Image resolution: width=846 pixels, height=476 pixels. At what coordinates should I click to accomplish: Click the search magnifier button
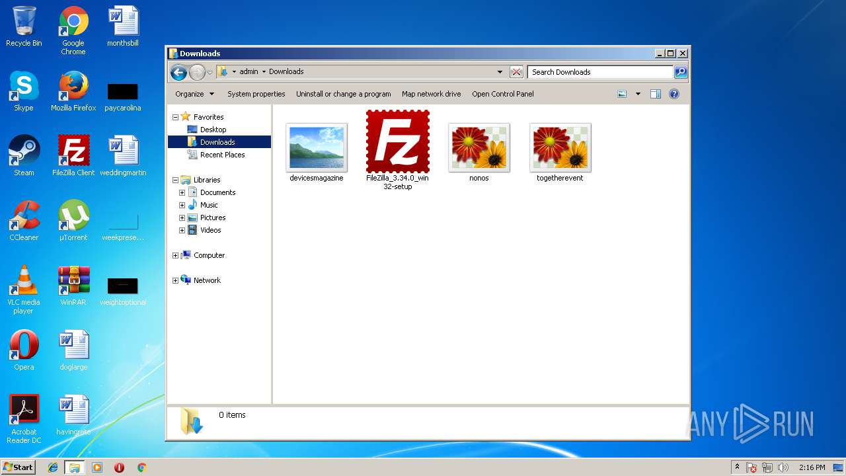tap(681, 72)
